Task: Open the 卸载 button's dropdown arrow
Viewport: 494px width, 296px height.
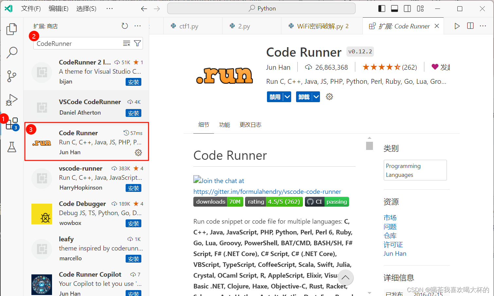Action: point(316,97)
